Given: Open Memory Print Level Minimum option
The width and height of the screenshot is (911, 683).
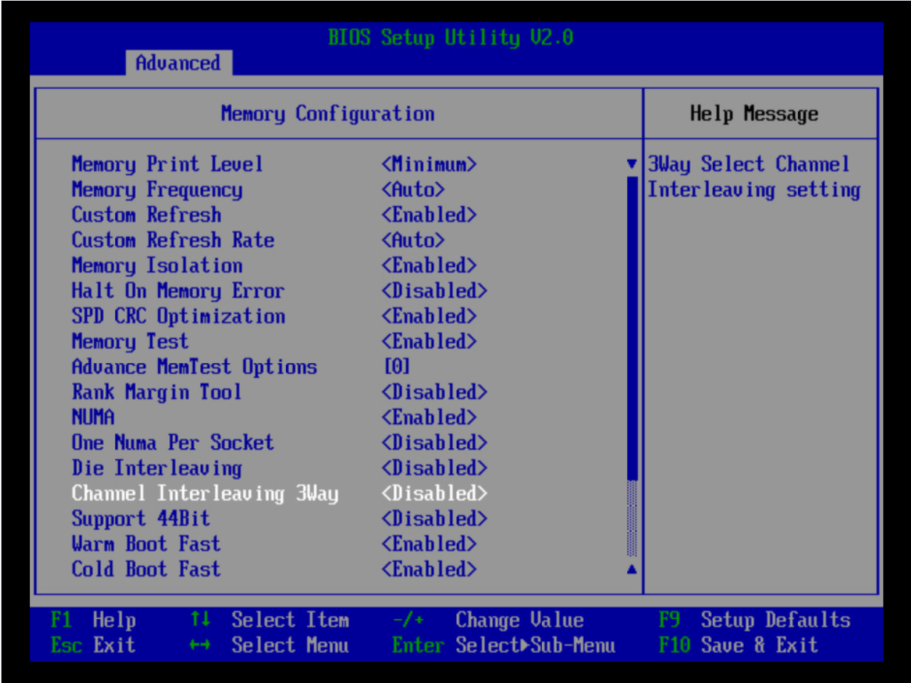Looking at the screenshot, I should pyautogui.click(x=429, y=164).
